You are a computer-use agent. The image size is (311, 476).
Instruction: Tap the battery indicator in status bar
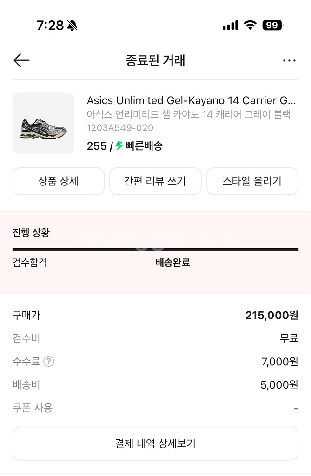click(272, 26)
